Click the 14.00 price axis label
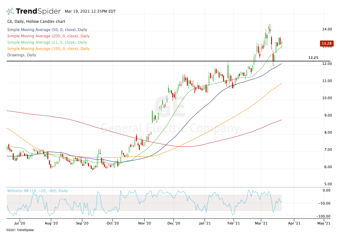 point(327,29)
